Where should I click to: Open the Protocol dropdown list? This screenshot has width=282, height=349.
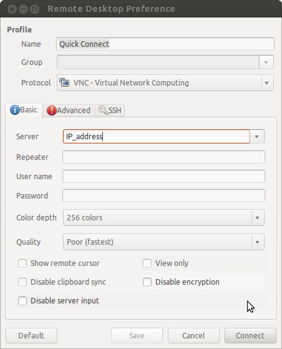coord(165,83)
